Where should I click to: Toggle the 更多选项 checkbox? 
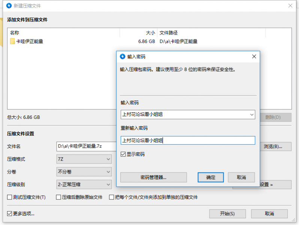(10, 214)
